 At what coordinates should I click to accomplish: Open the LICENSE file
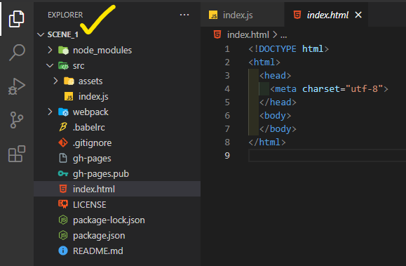coord(117,204)
